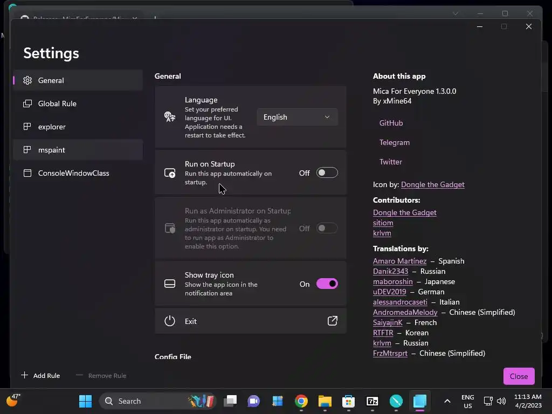This screenshot has height=414, width=552.
Task: Click Mica For Everyone taskbar icon
Action: tap(419, 401)
